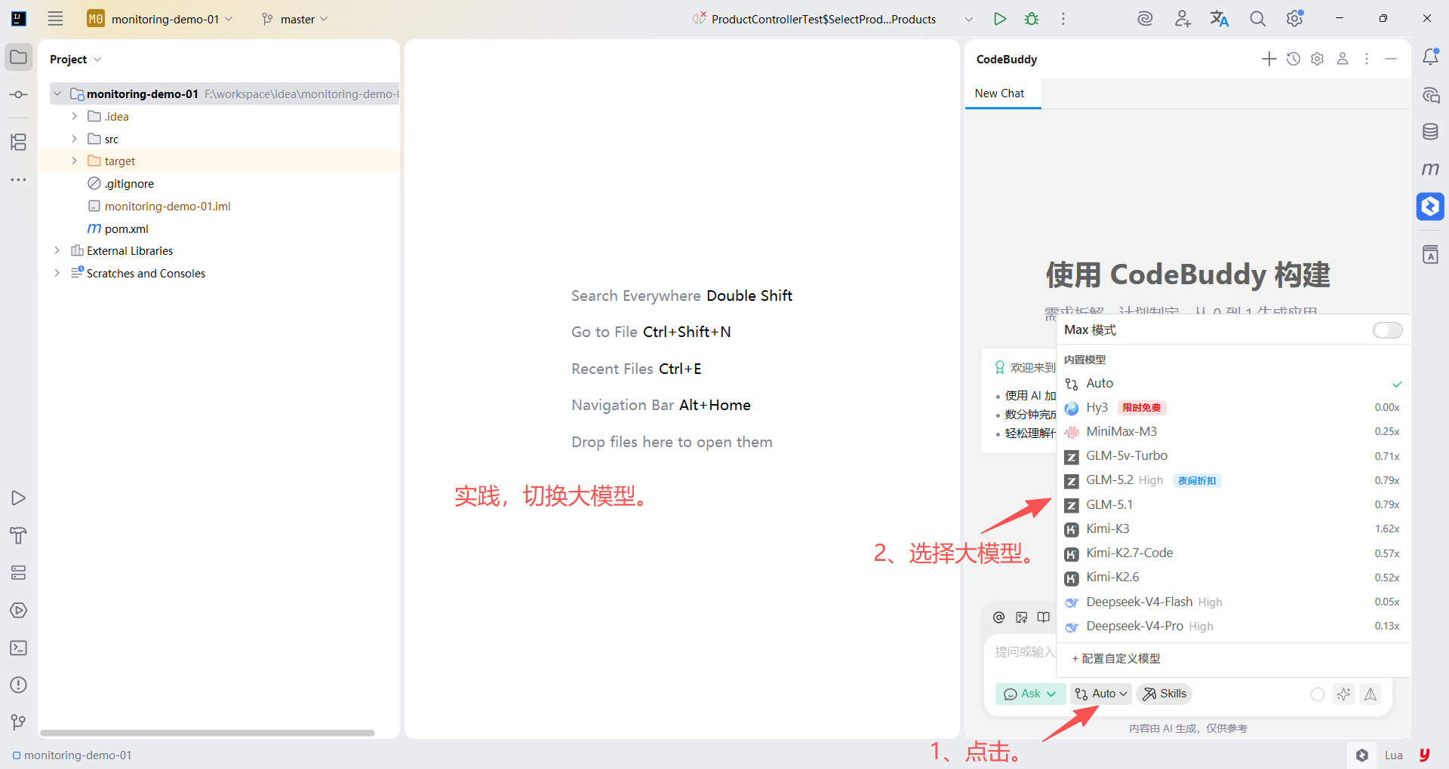The width and height of the screenshot is (1449, 769).
Task: Select the Auto model option
Action: click(1233, 384)
